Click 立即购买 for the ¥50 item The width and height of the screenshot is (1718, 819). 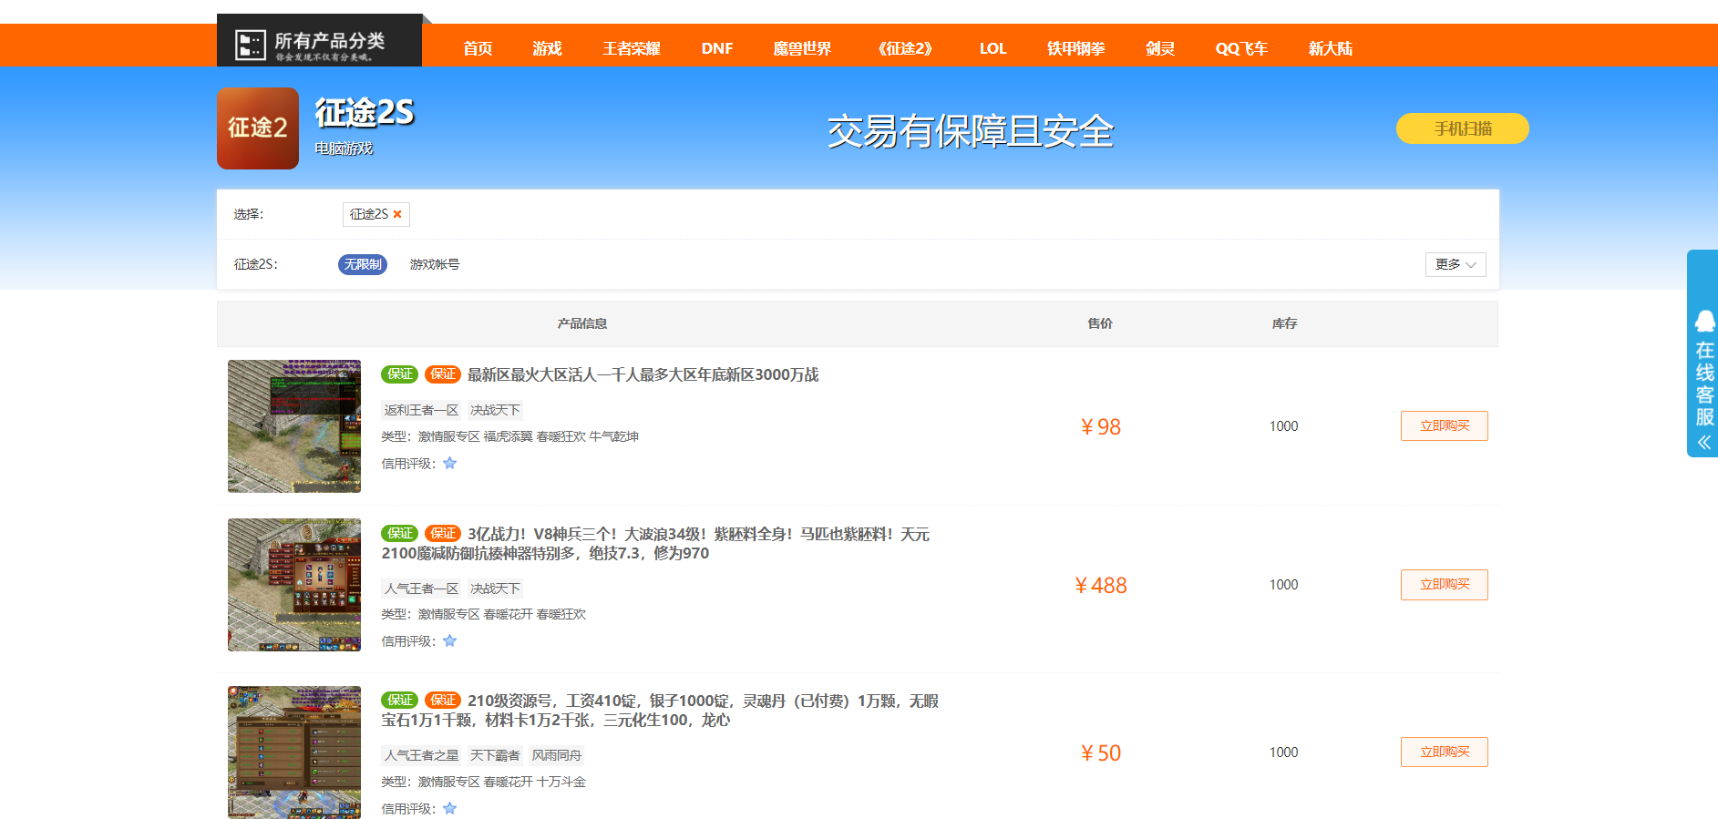click(1444, 752)
